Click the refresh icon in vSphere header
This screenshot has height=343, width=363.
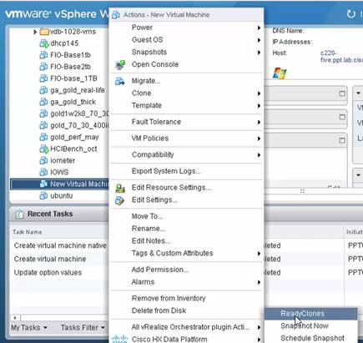351,14
